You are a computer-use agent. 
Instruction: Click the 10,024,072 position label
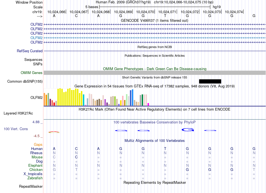pyautogui.click(x=190, y=12)
